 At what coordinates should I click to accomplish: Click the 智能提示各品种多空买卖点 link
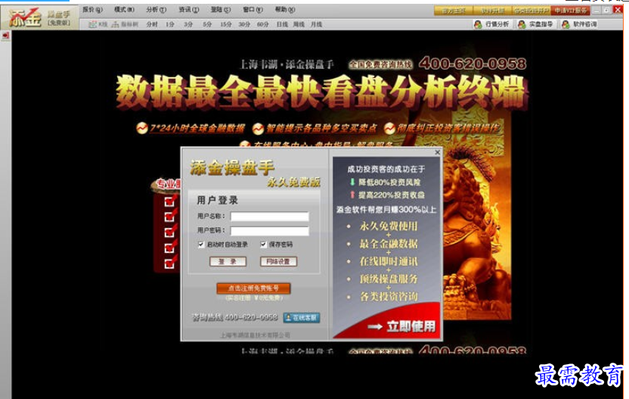tap(321, 128)
